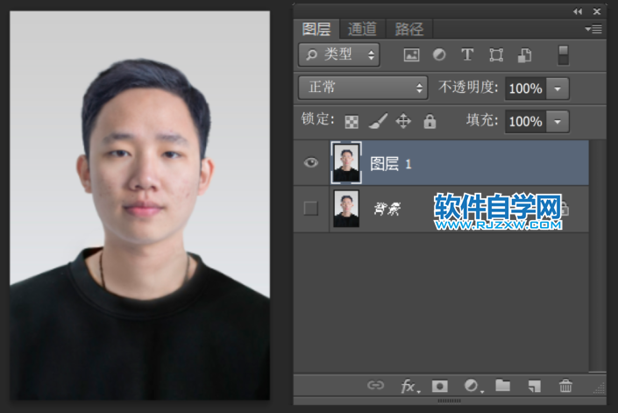Lock image pixels brush icon
Image resolution: width=618 pixels, height=413 pixels.
click(378, 121)
